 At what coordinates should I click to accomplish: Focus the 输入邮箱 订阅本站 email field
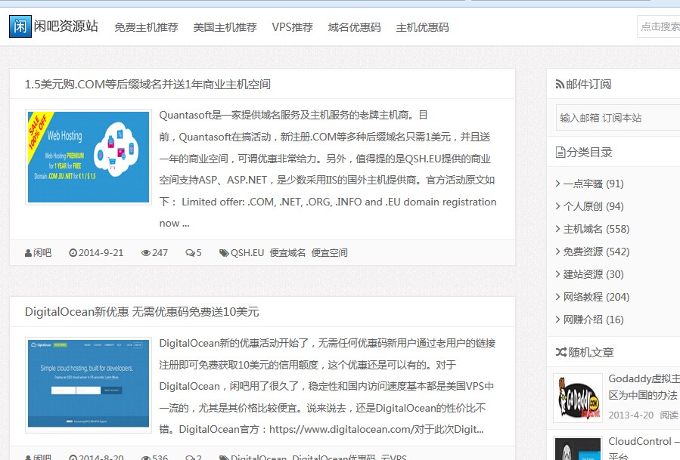pyautogui.click(x=618, y=117)
